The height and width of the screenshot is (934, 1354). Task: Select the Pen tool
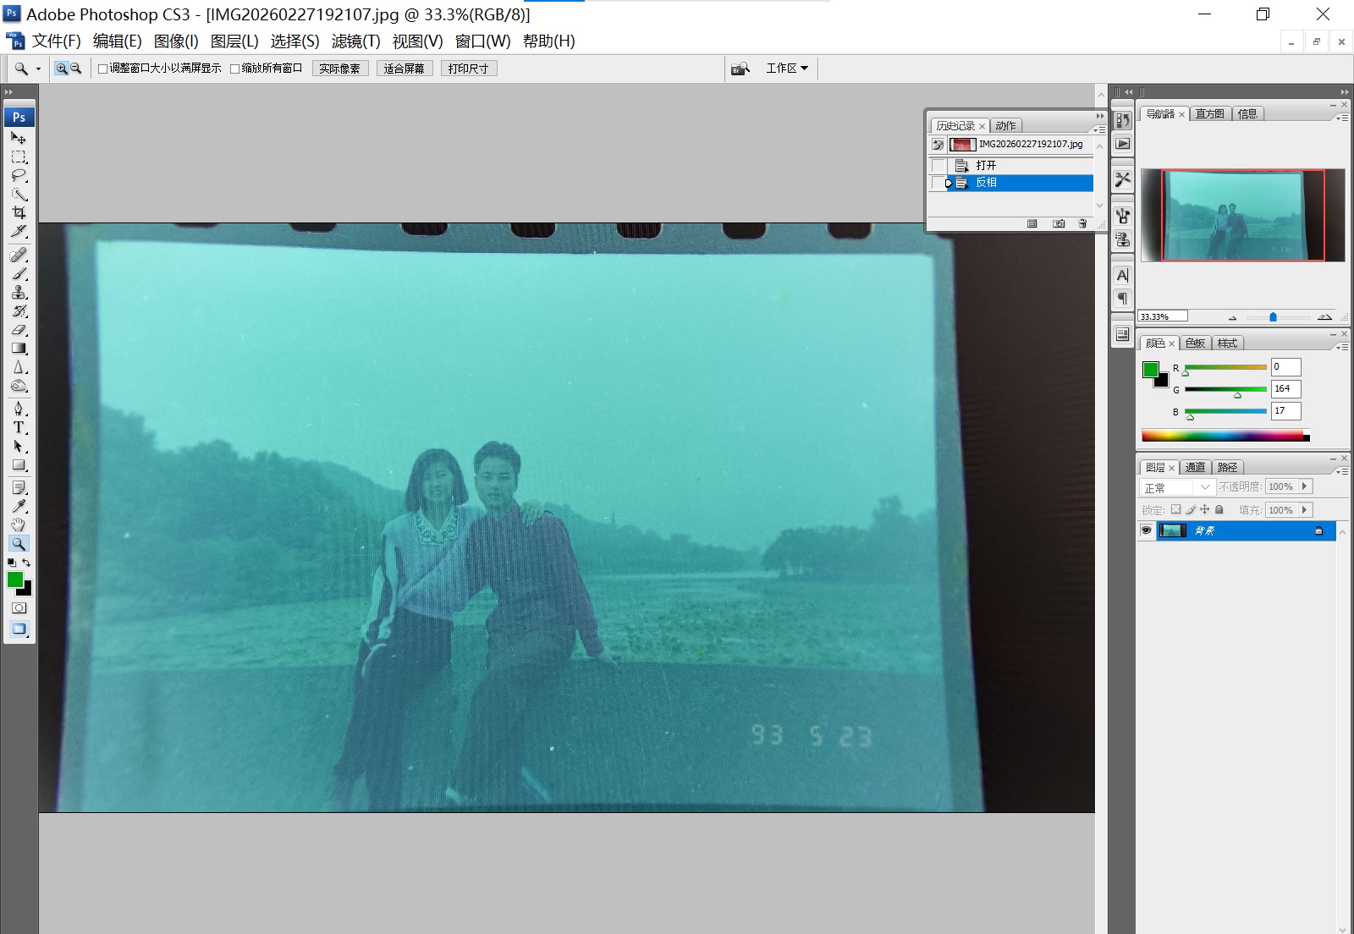[19, 409]
